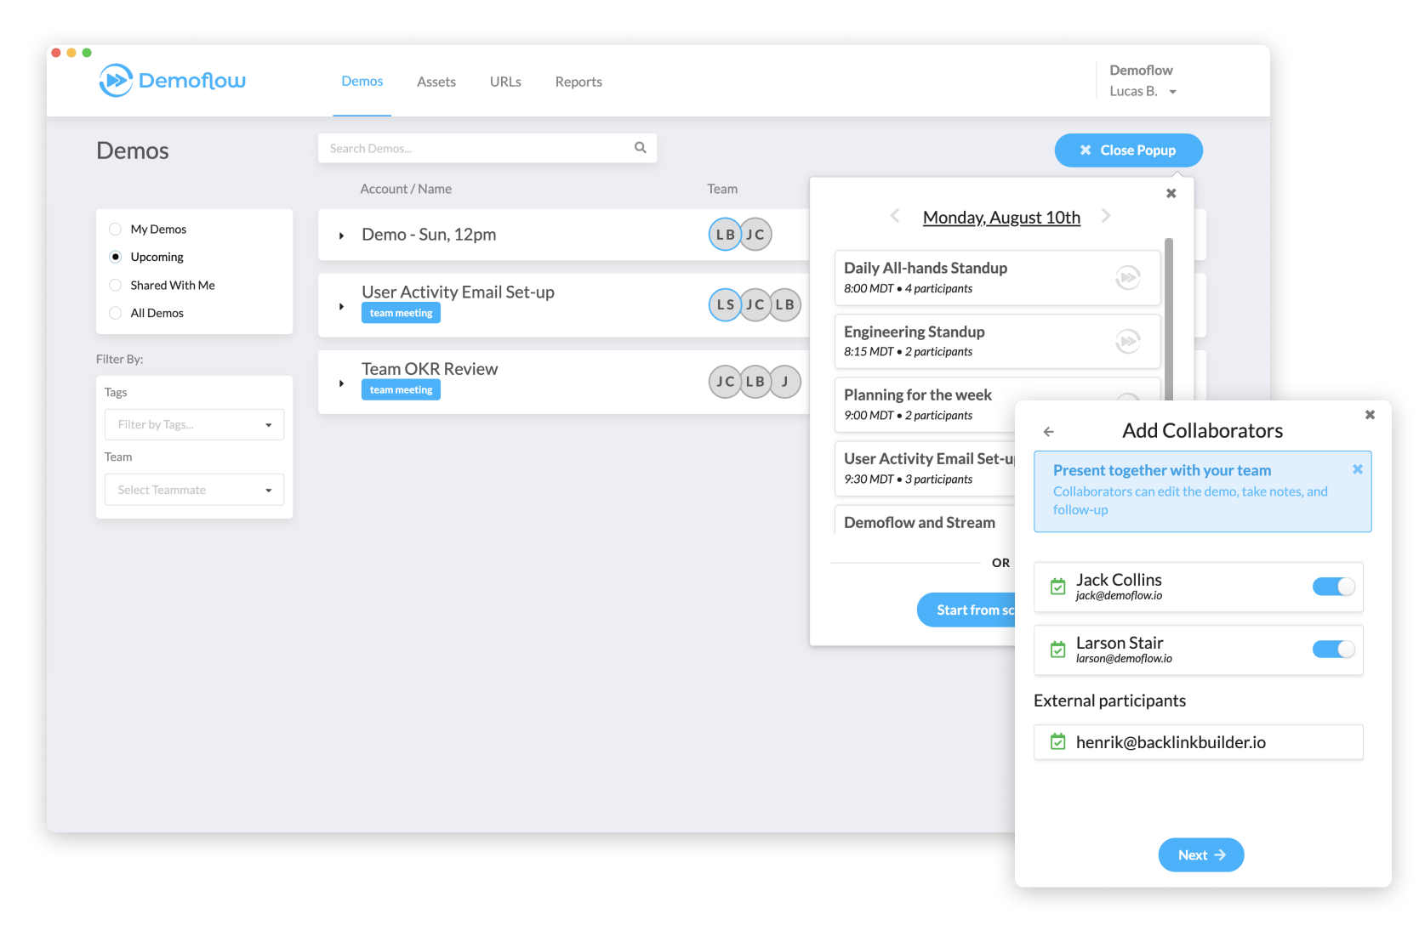Open the Filter by Tags dropdown
The height and width of the screenshot is (925, 1419).
(194, 424)
